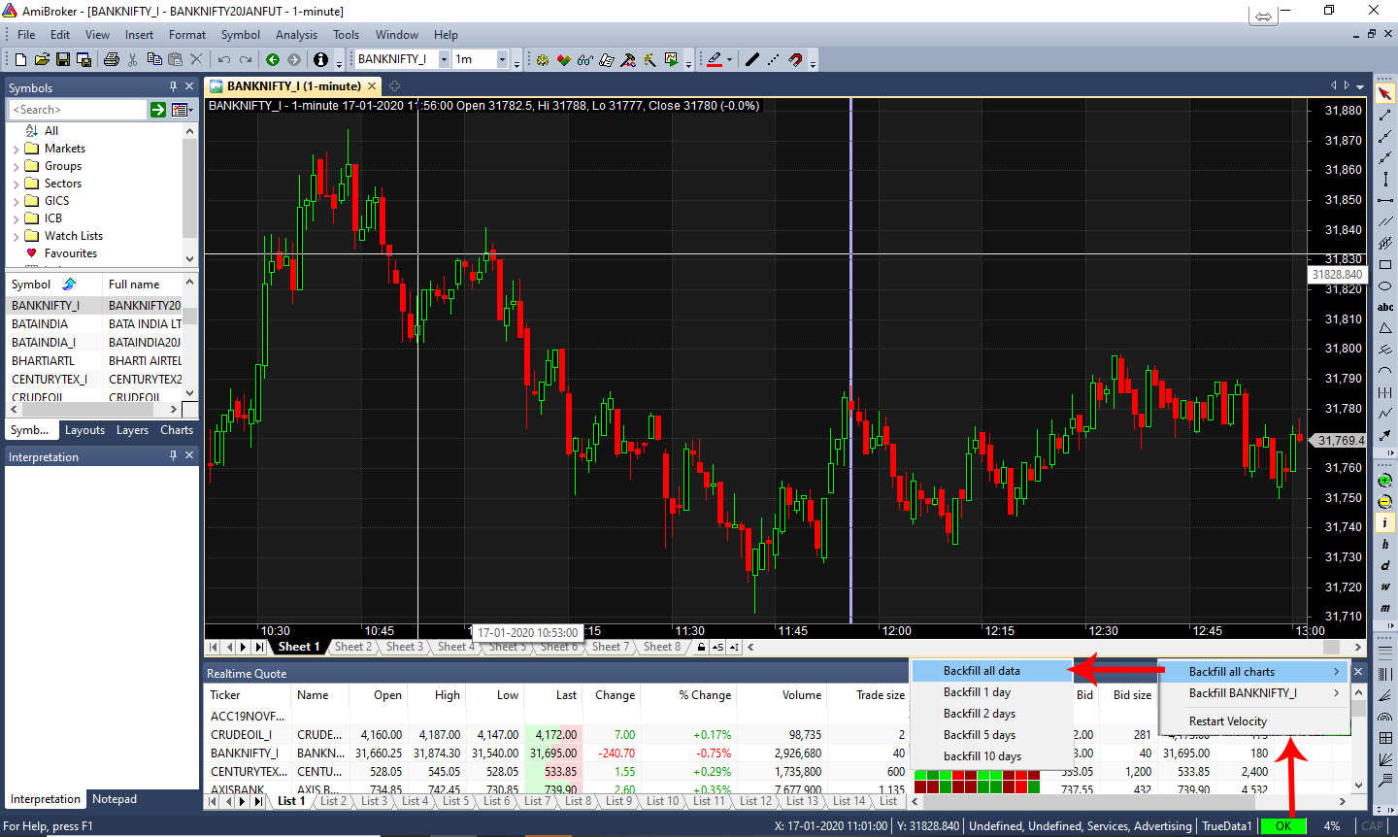Image resolution: width=1398 pixels, height=837 pixels.
Task: Select the Rectangle drawing tool
Action: [x=1385, y=264]
